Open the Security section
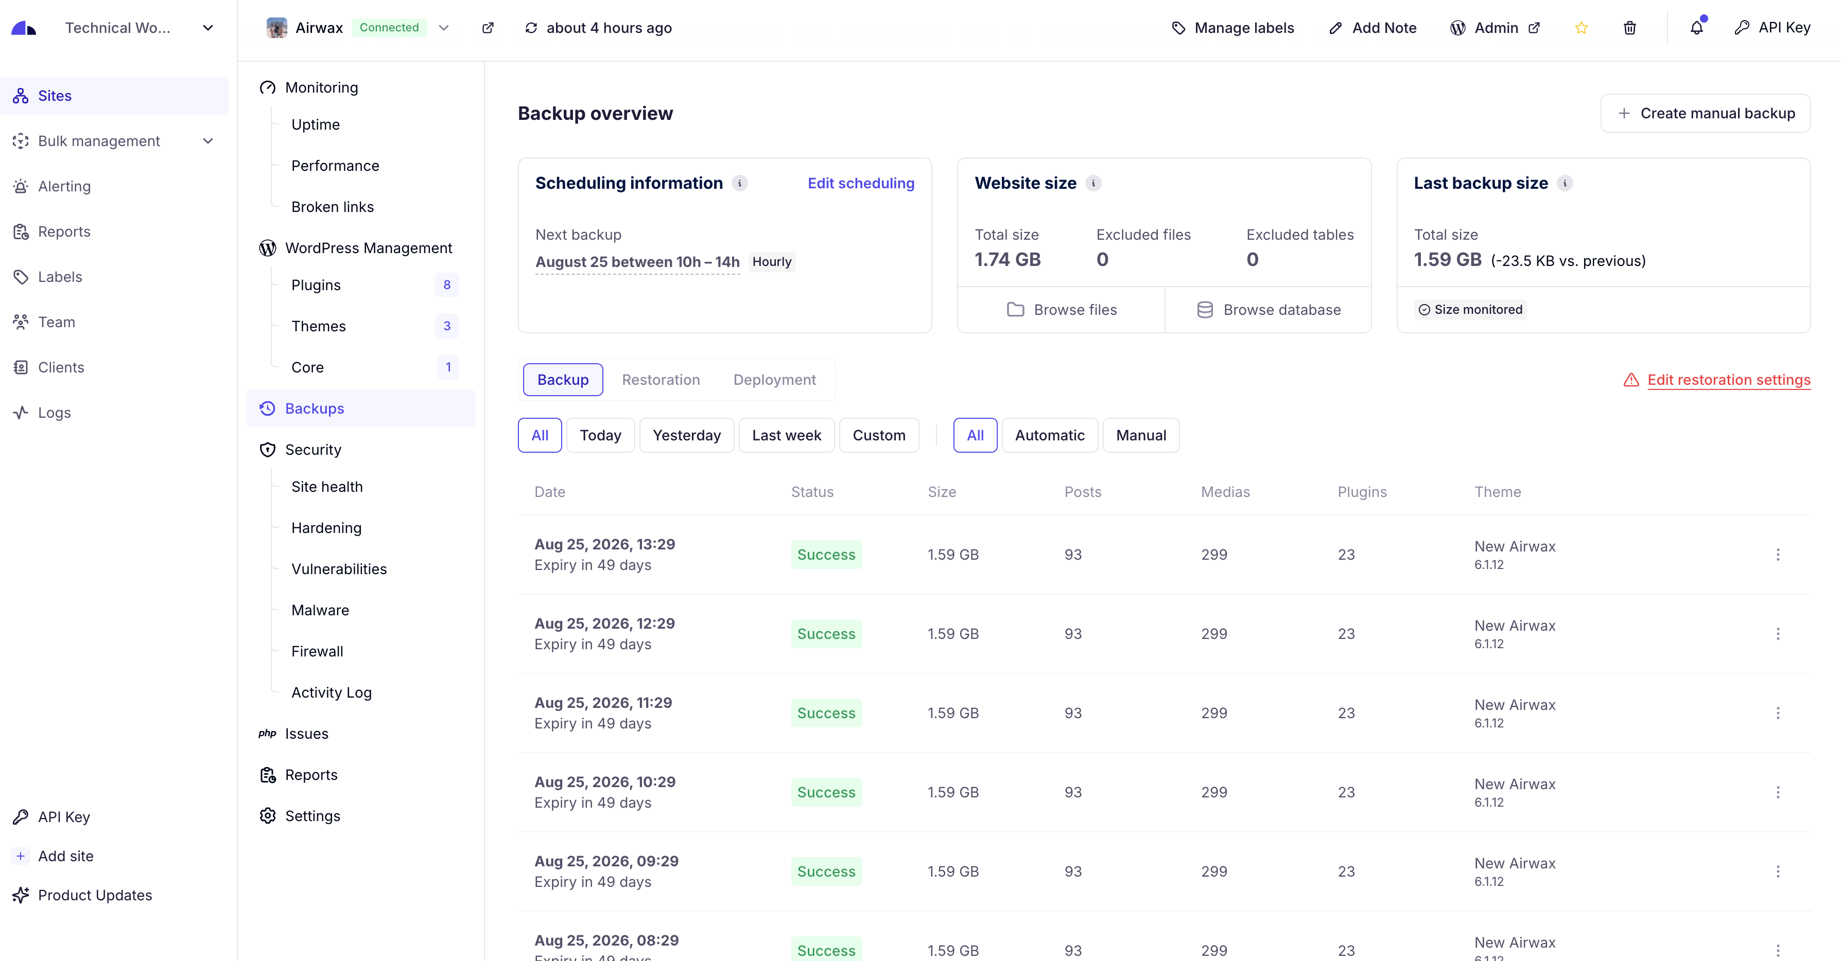1841x961 pixels. click(300, 450)
